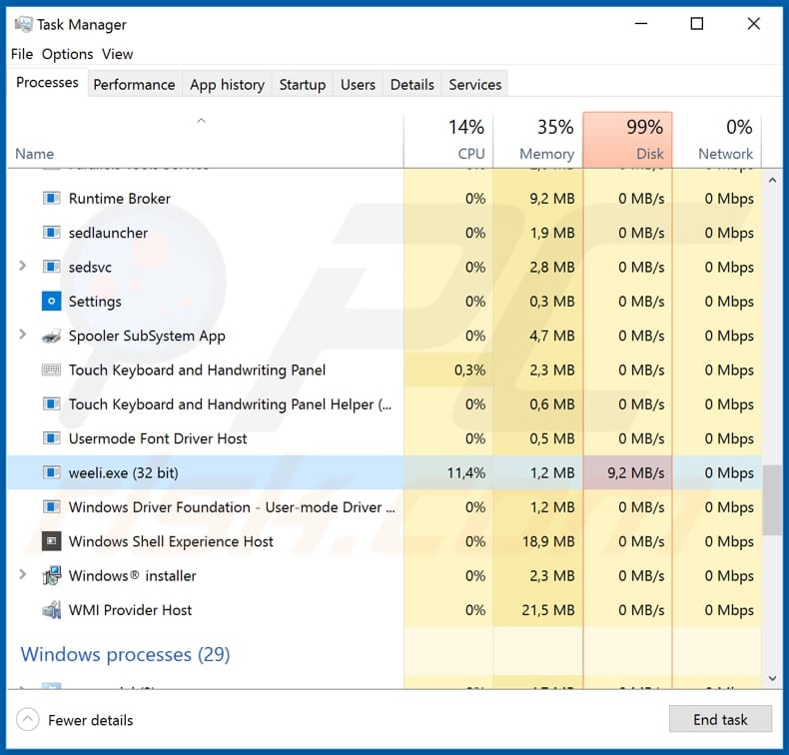This screenshot has width=789, height=755.
Task: Expand the Windows installer process group
Action: (23, 574)
